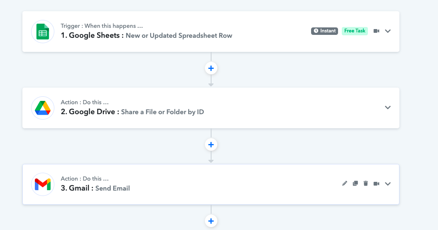Screen dimensions: 438x230
Task: Add step between Google Drive and Gmail
Action: click(211, 144)
